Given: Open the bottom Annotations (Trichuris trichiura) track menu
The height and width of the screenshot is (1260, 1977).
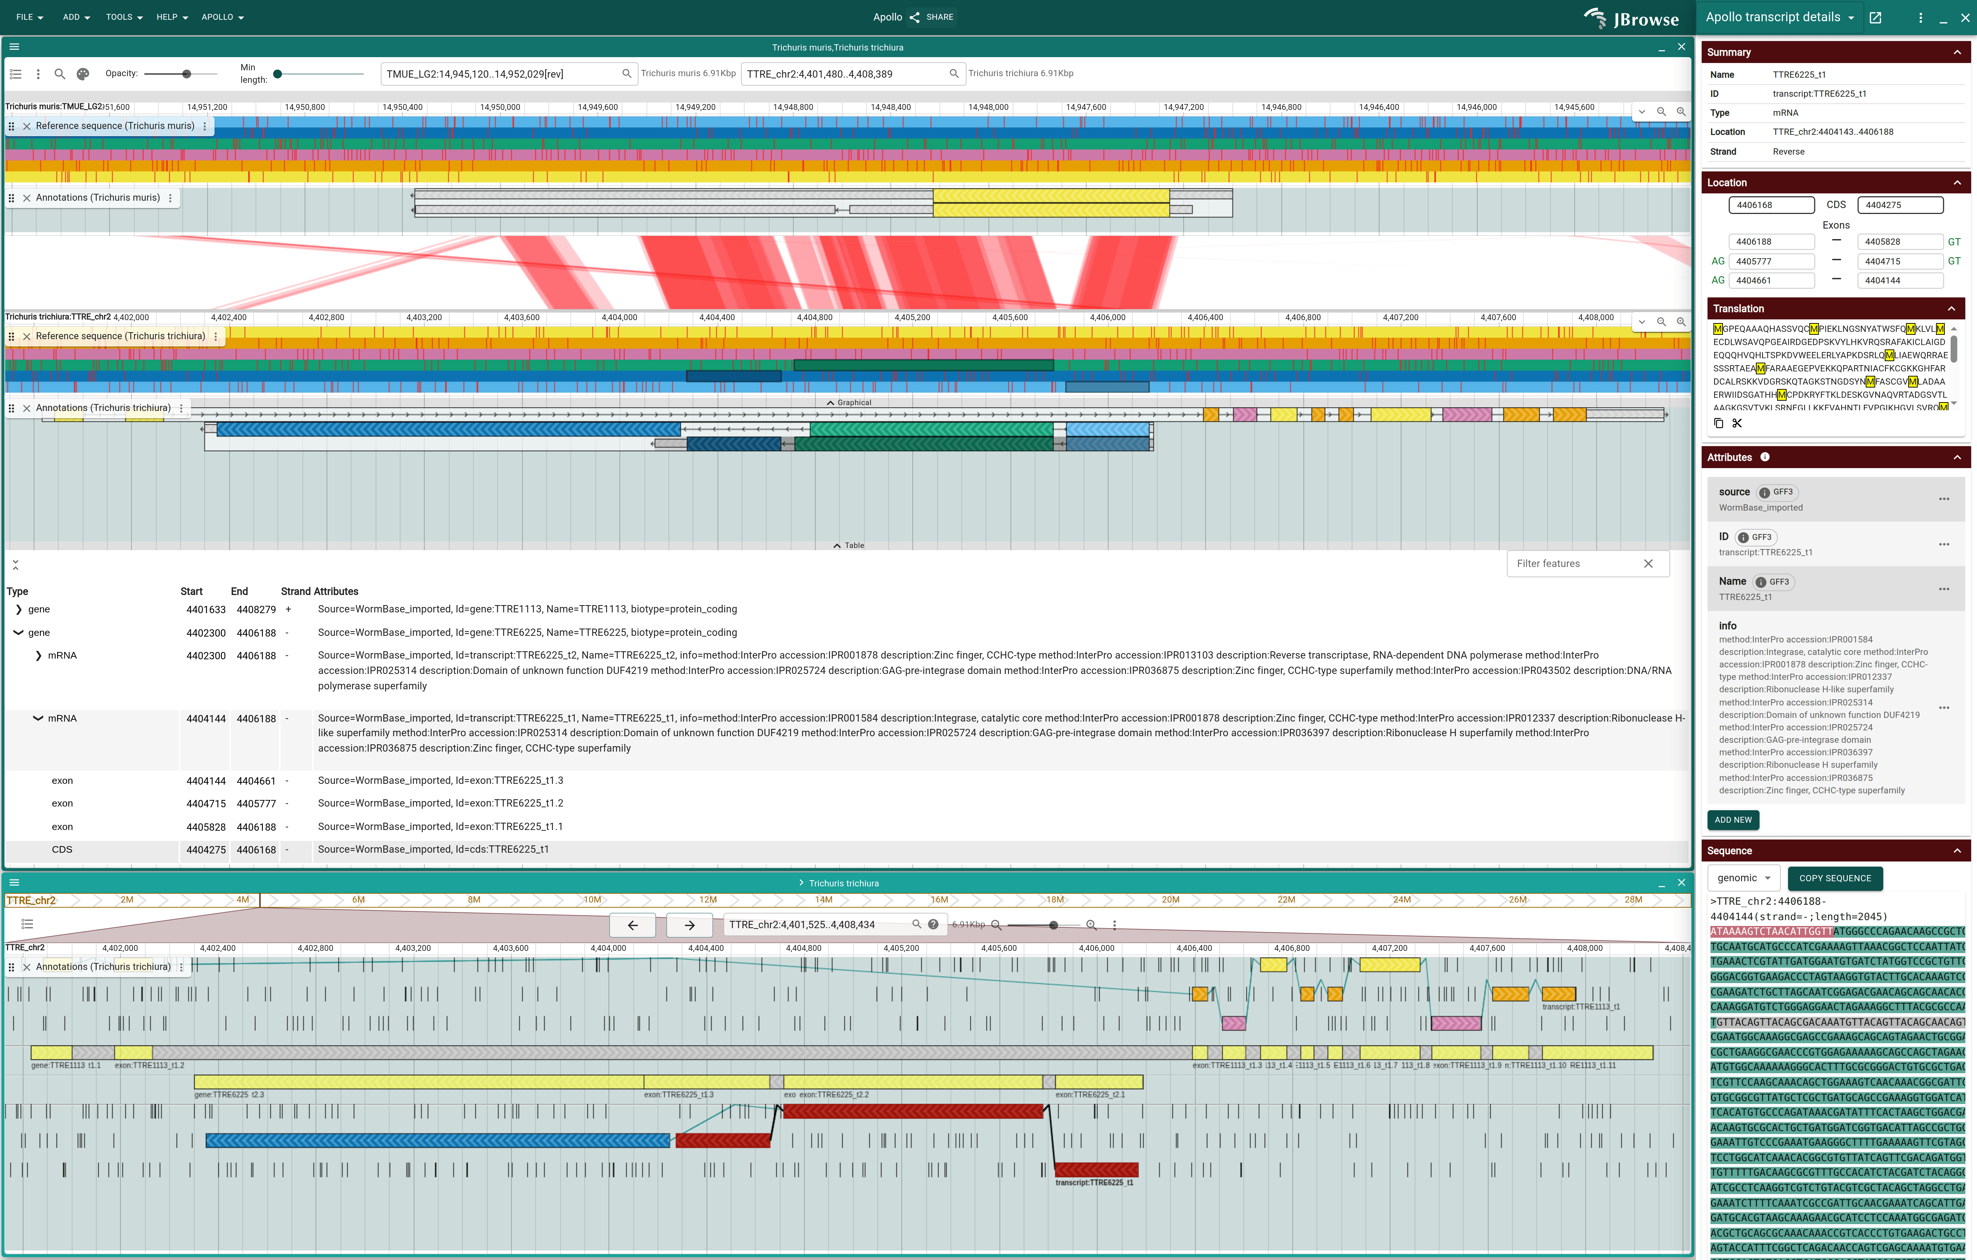Looking at the screenshot, I should [182, 968].
